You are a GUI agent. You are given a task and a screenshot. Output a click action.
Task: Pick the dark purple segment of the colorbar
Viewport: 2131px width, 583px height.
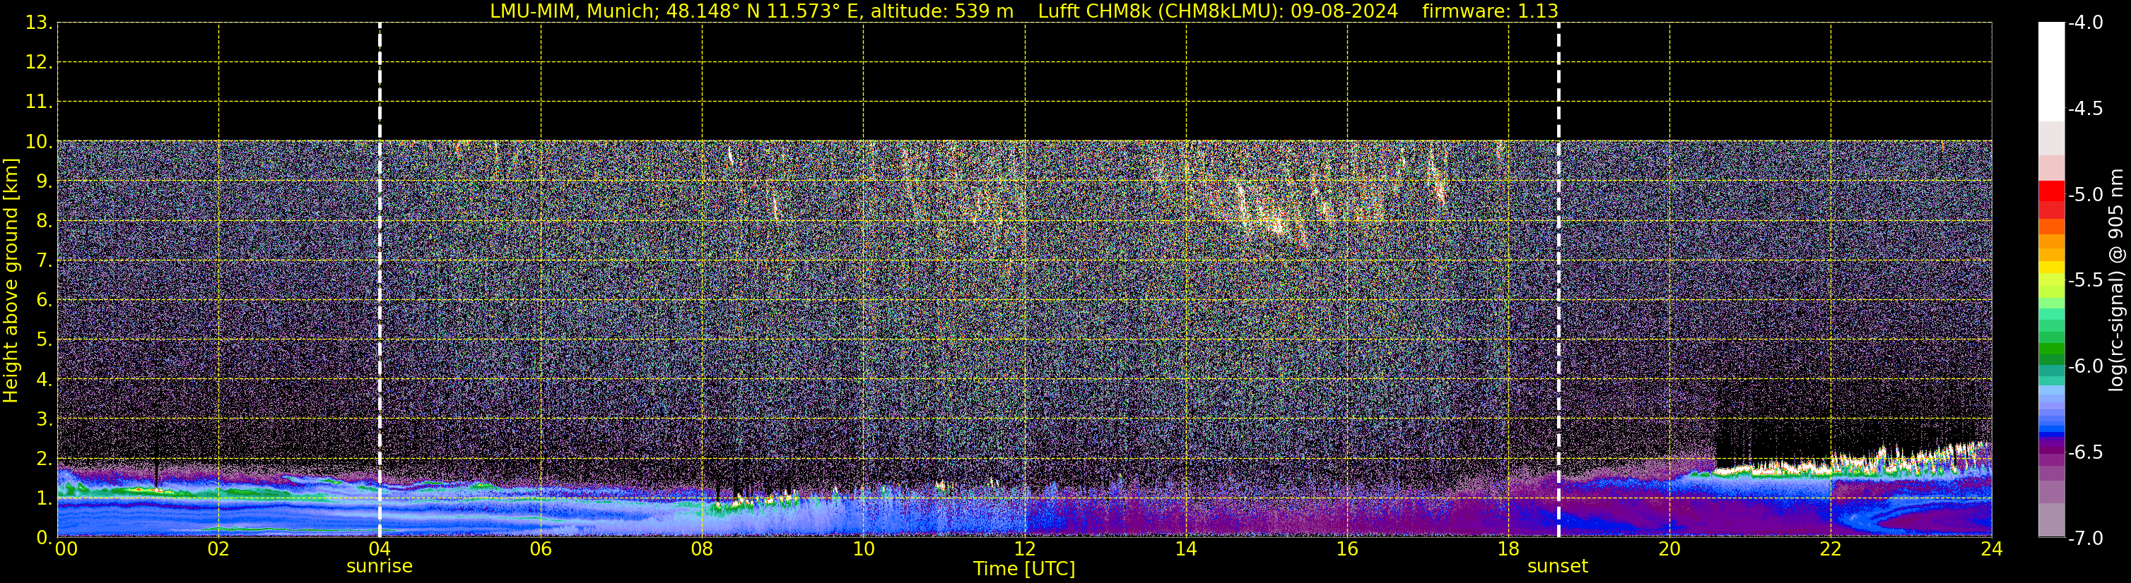click(2050, 450)
